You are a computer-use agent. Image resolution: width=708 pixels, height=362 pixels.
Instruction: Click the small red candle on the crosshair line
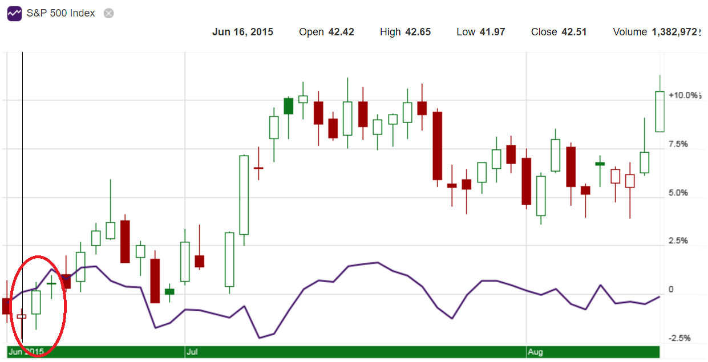click(22, 316)
